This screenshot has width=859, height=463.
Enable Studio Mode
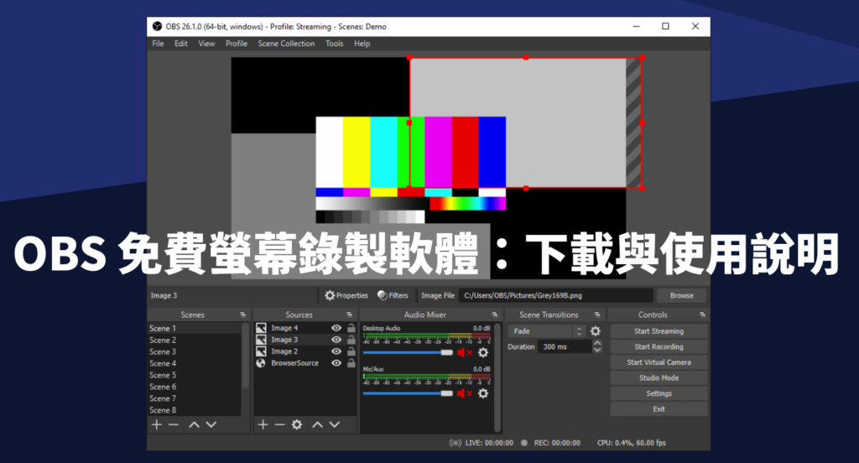tap(659, 378)
